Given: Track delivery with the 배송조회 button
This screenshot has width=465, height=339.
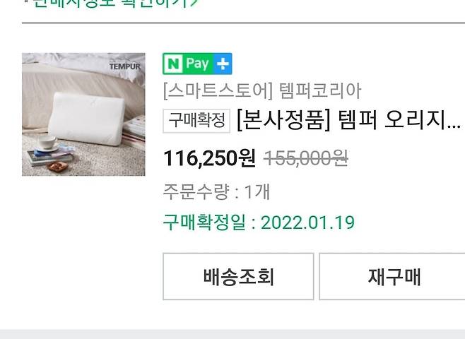Looking at the screenshot, I should pyautogui.click(x=238, y=276).
